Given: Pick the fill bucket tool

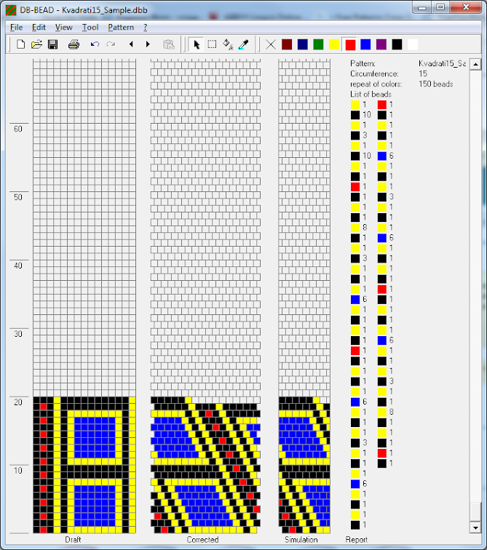Looking at the screenshot, I should pos(228,44).
